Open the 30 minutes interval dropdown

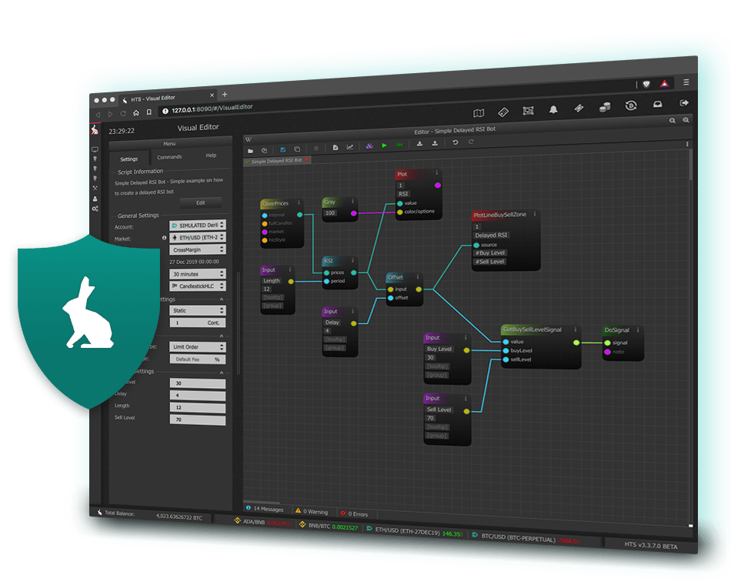click(x=197, y=274)
